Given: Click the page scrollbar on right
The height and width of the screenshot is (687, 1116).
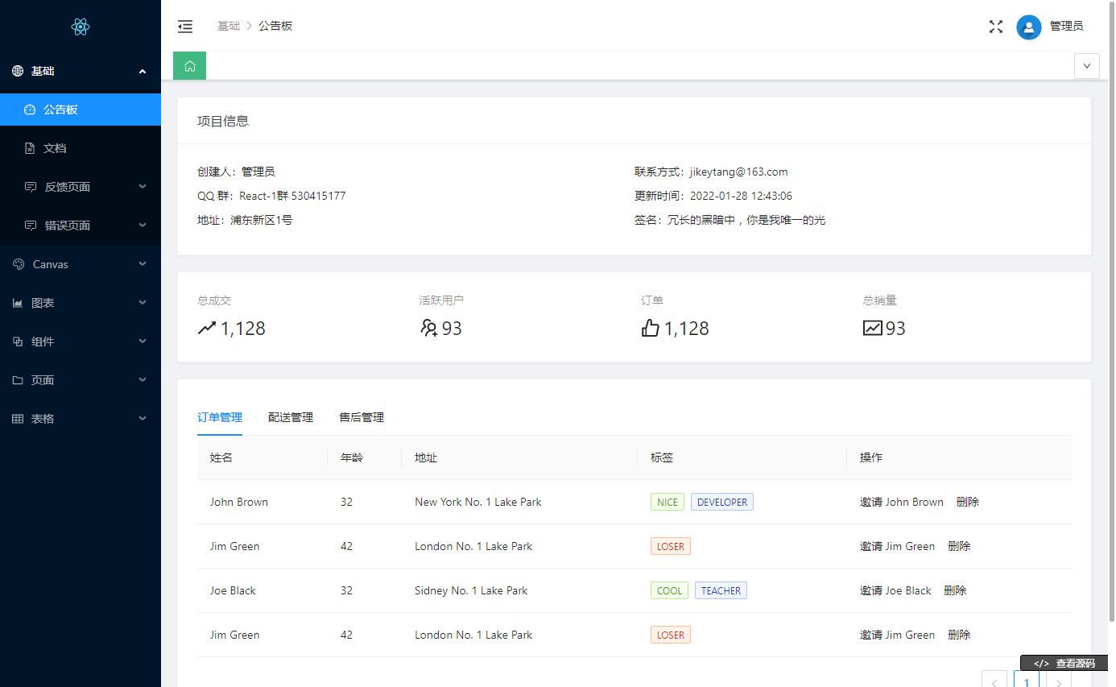Looking at the screenshot, I should pos(1112,310).
